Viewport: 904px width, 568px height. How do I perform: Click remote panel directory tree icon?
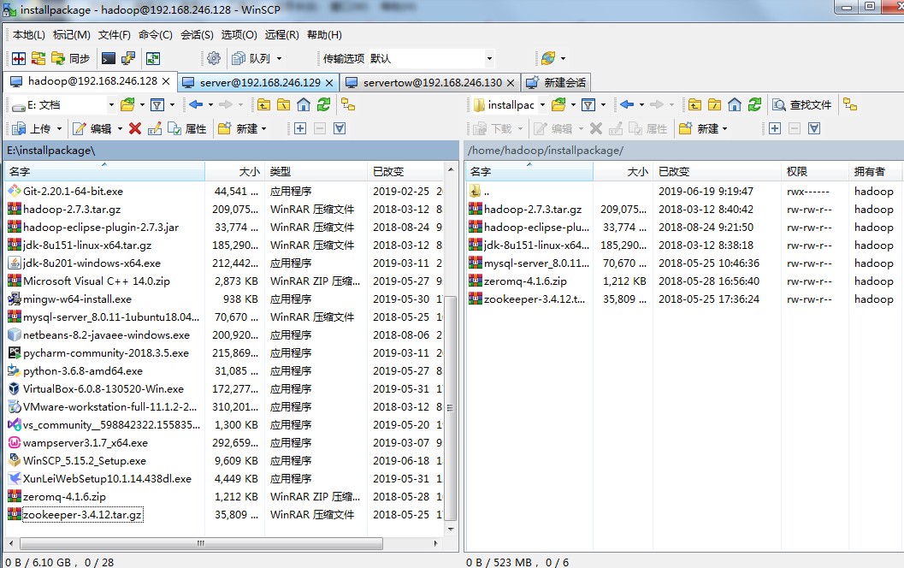[x=850, y=105]
